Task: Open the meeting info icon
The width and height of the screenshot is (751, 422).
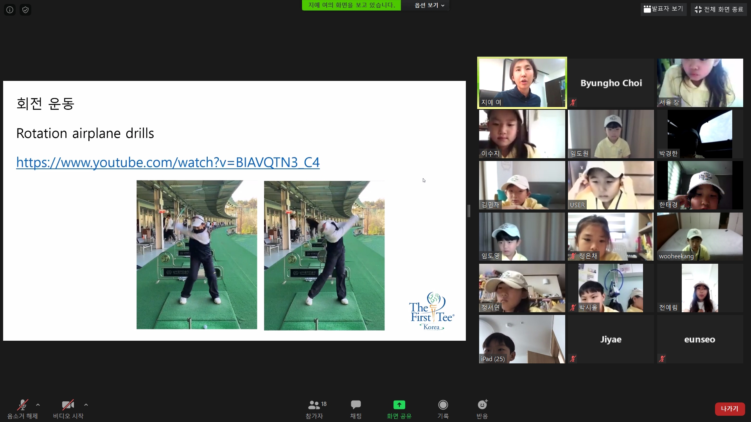Action: click(x=10, y=10)
